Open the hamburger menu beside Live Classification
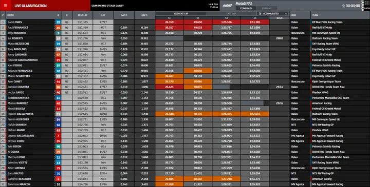This screenshot has width=370, height=187. click(x=6, y=6)
